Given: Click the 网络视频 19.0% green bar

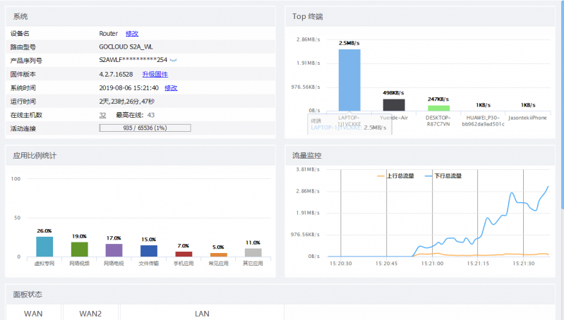Looking at the screenshot, I should 80,250.
